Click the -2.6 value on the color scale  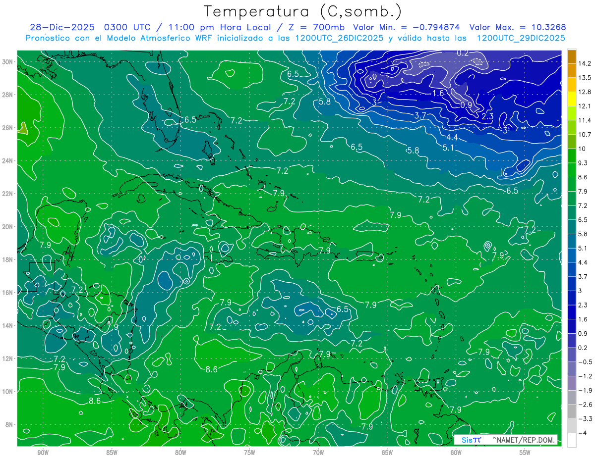tap(585, 405)
